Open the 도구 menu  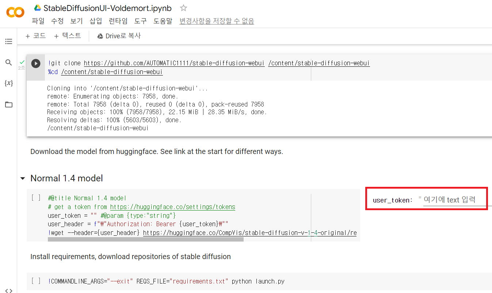click(x=141, y=21)
